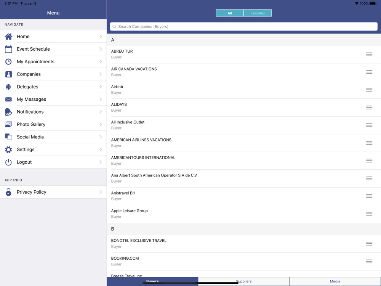Click the Social Media chat icon

[8, 137]
